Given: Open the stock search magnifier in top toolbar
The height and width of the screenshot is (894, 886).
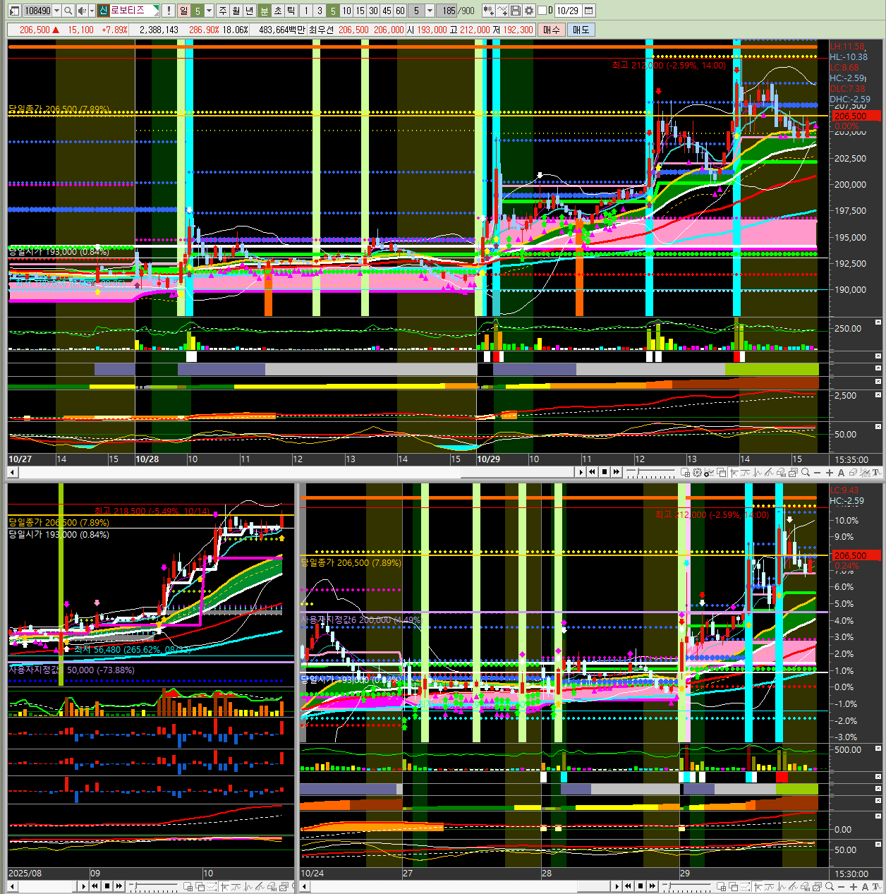Looking at the screenshot, I should (x=68, y=11).
